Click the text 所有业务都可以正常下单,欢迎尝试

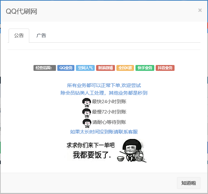104,85
